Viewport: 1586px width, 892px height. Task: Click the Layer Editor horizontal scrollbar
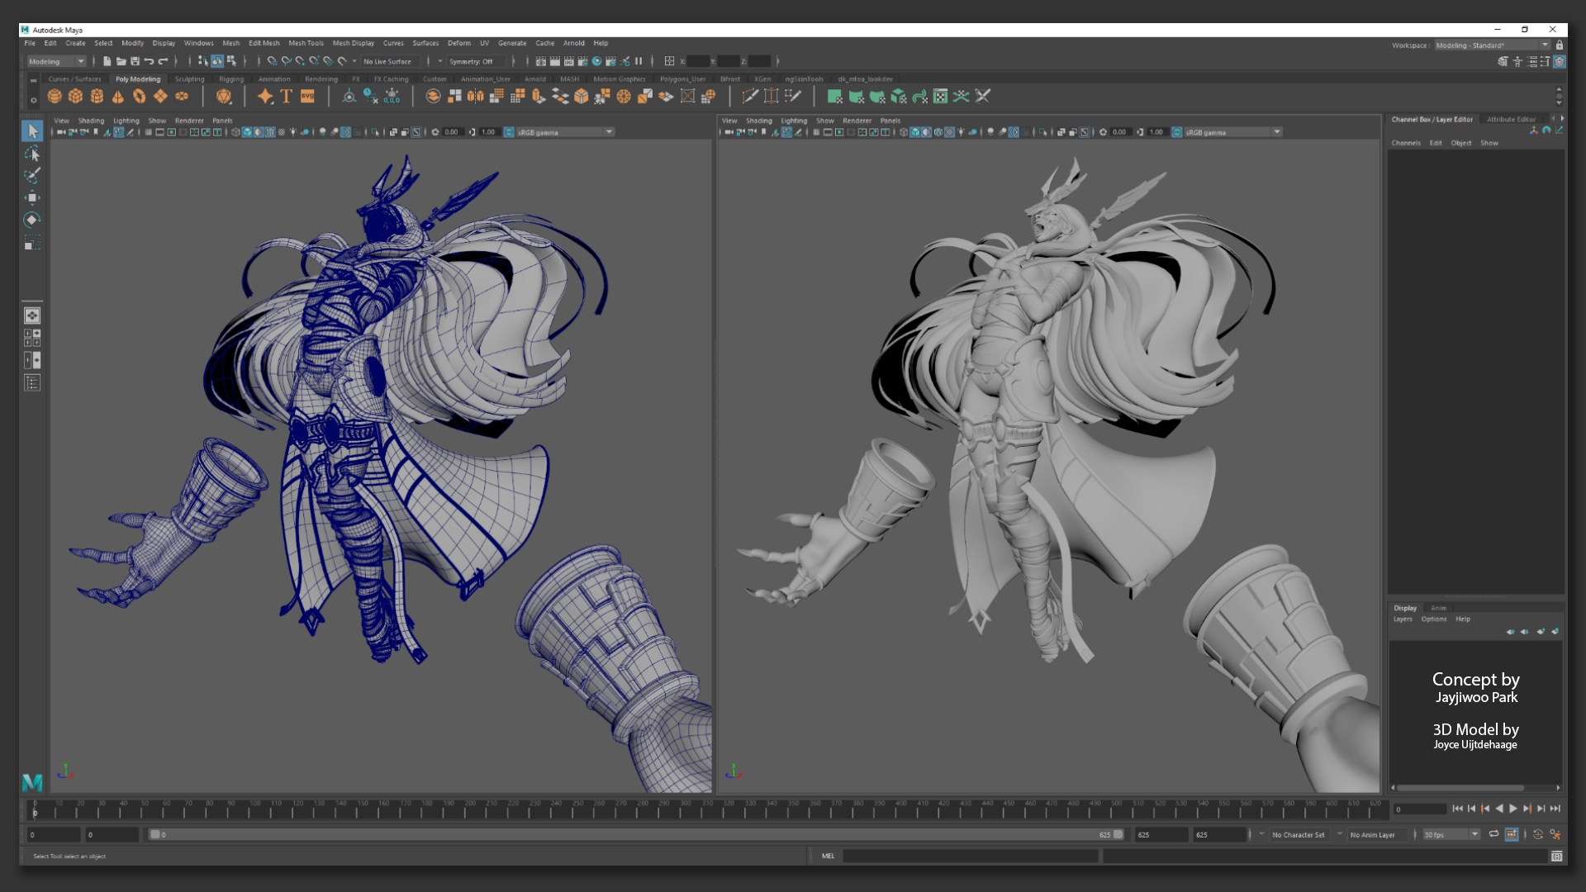coord(1462,788)
